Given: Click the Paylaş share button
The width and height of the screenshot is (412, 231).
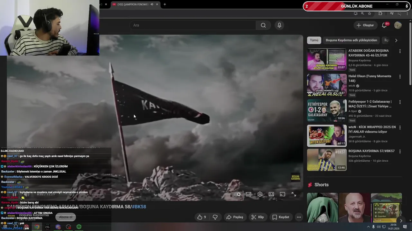Looking at the screenshot, I should point(235,217).
